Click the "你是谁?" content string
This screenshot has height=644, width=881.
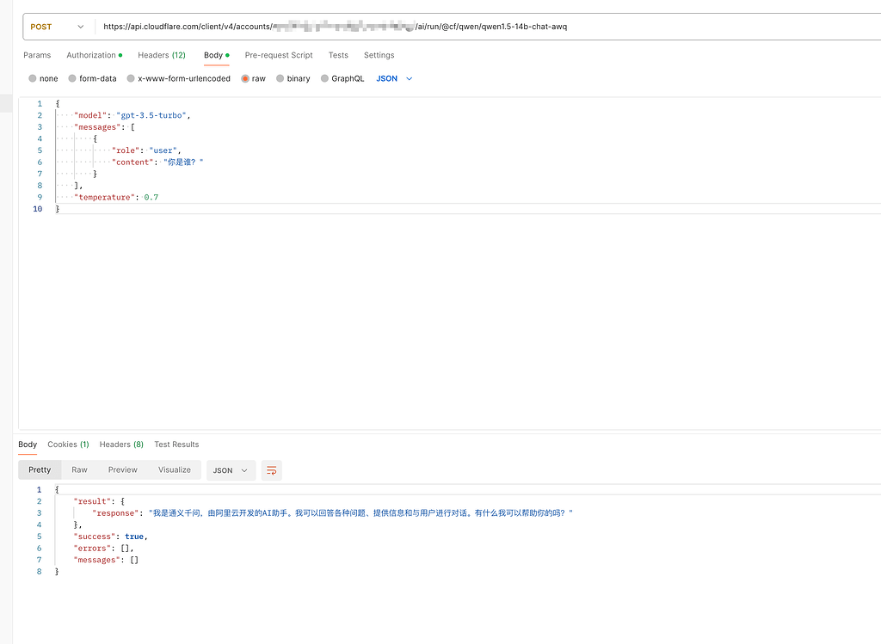(x=183, y=163)
